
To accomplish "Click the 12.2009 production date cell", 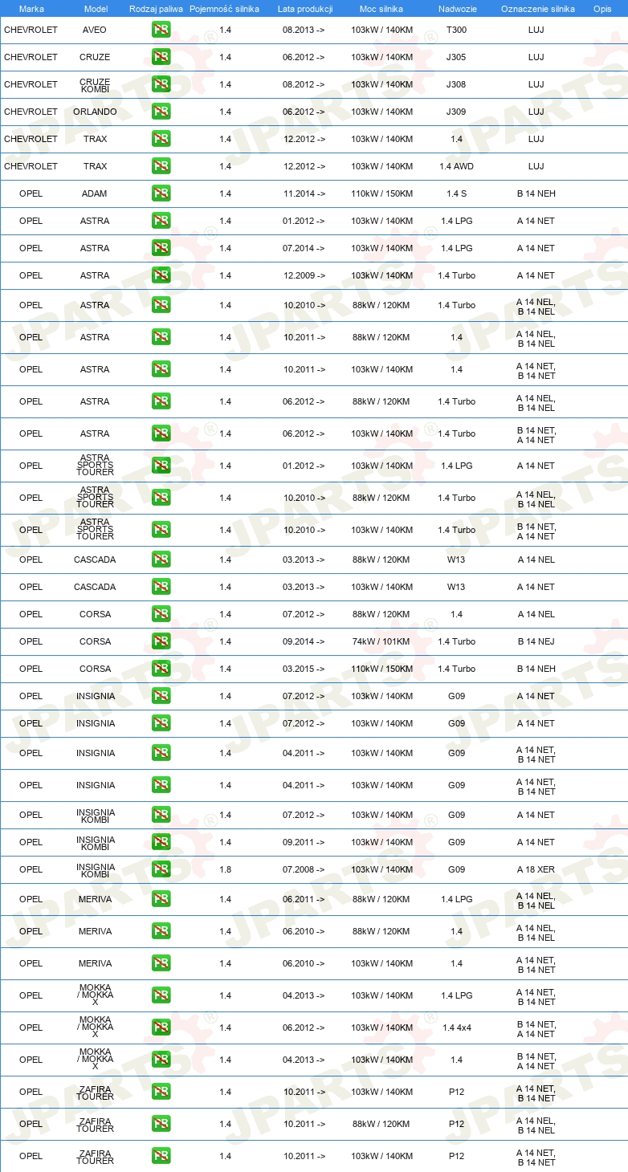I will pyautogui.click(x=304, y=276).
